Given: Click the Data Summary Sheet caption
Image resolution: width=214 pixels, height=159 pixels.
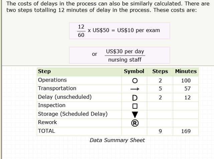Looking at the screenshot, I should click(x=117, y=140).
